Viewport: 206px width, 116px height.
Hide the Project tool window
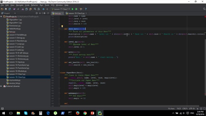point(49,13)
